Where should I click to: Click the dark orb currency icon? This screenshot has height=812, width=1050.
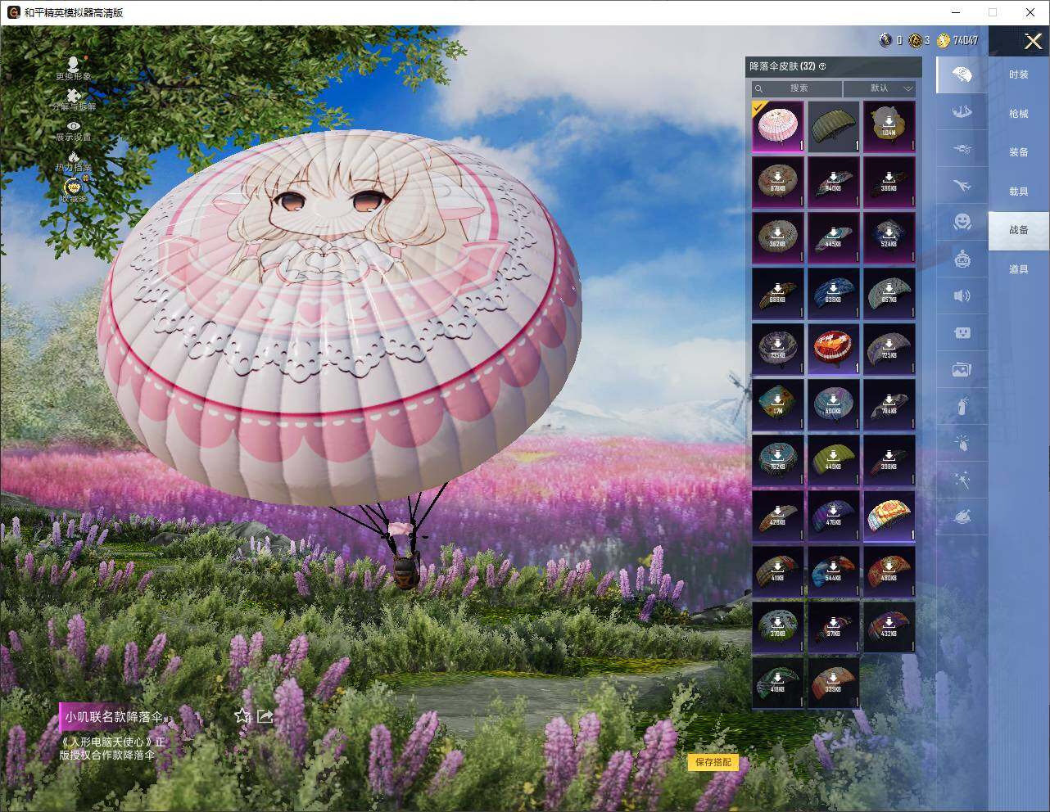click(885, 40)
